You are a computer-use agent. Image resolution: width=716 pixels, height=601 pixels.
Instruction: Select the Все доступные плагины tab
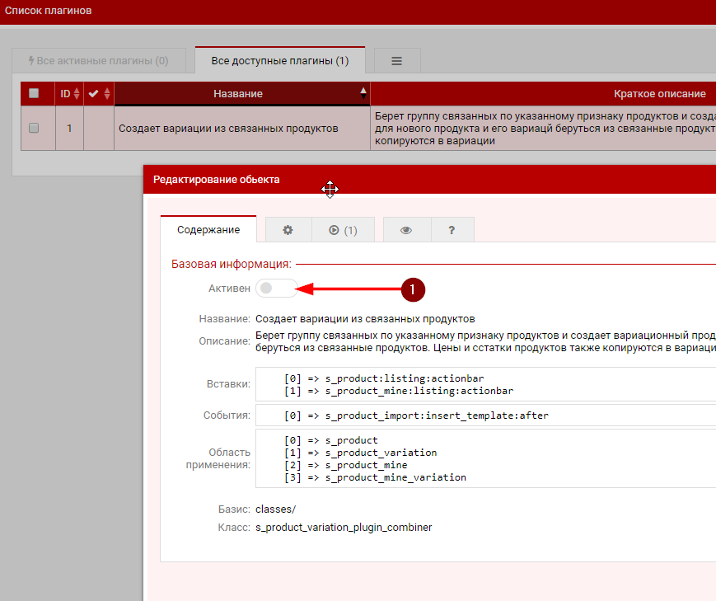coord(279,61)
